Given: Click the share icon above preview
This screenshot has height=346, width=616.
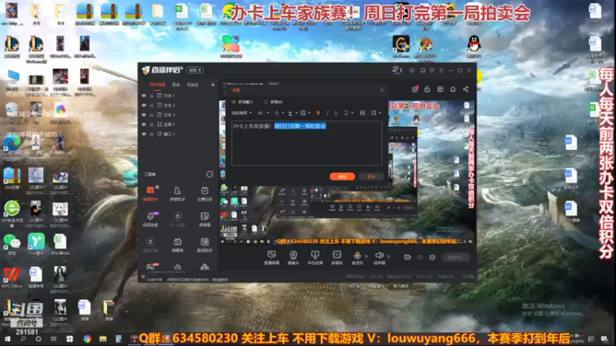Looking at the screenshot, I should coord(466,89).
